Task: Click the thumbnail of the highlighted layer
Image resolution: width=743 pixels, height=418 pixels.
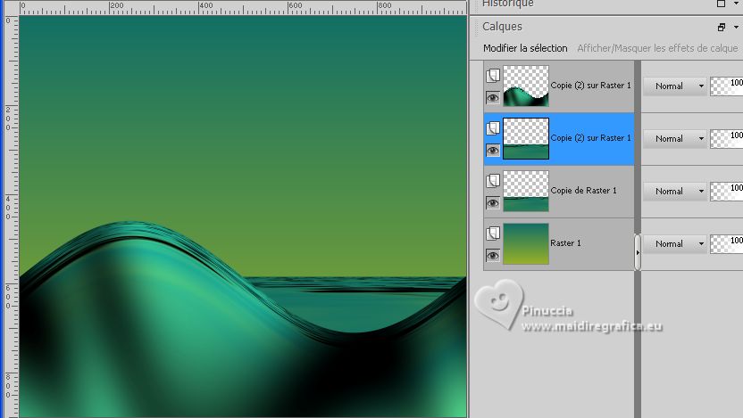Action: pyautogui.click(x=526, y=138)
